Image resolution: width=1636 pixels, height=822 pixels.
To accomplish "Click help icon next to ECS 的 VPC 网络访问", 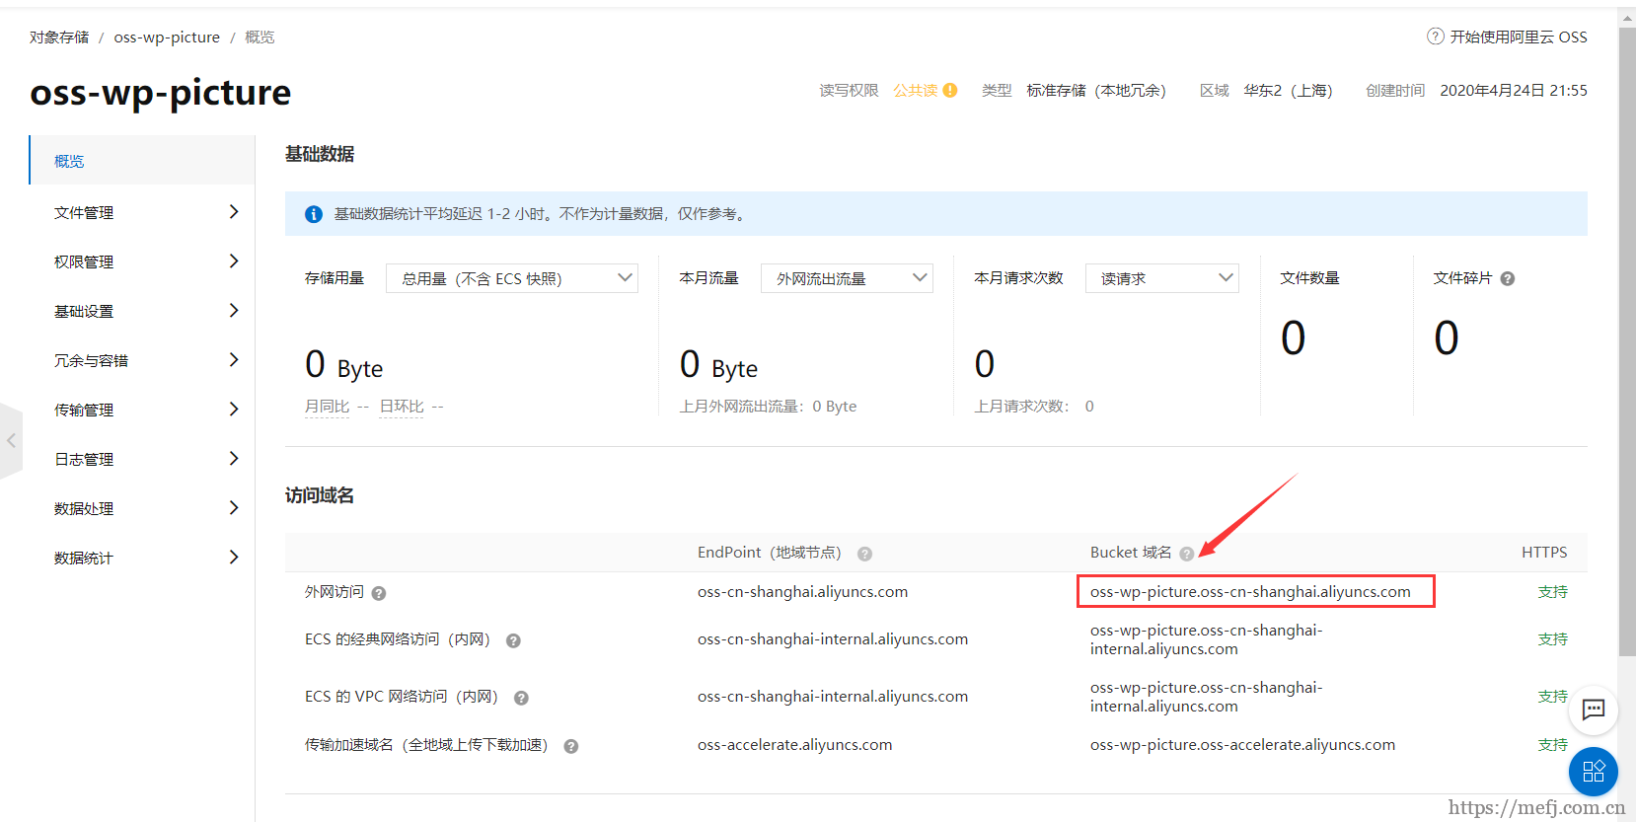I will [x=521, y=698].
